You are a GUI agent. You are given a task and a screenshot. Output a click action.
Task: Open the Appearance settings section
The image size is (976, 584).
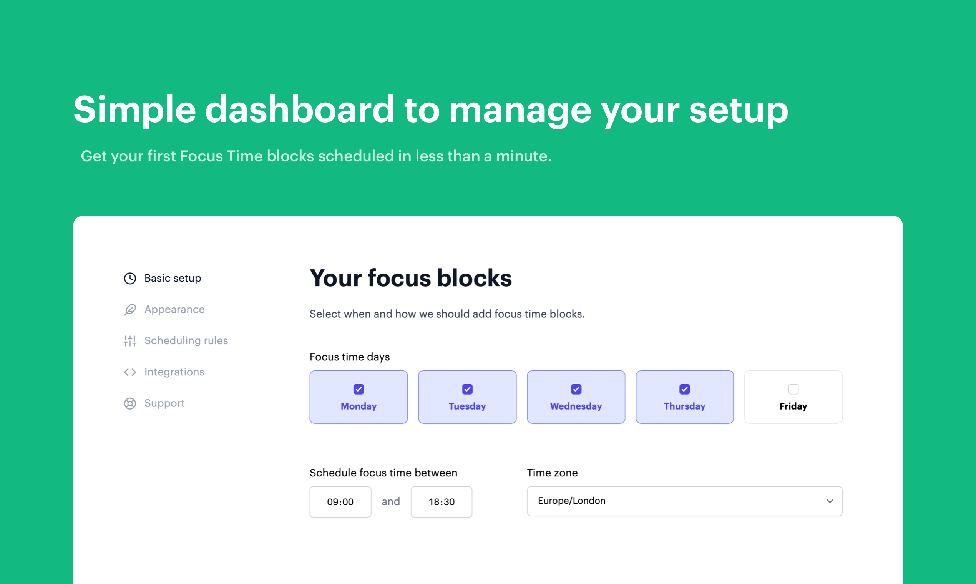174,310
